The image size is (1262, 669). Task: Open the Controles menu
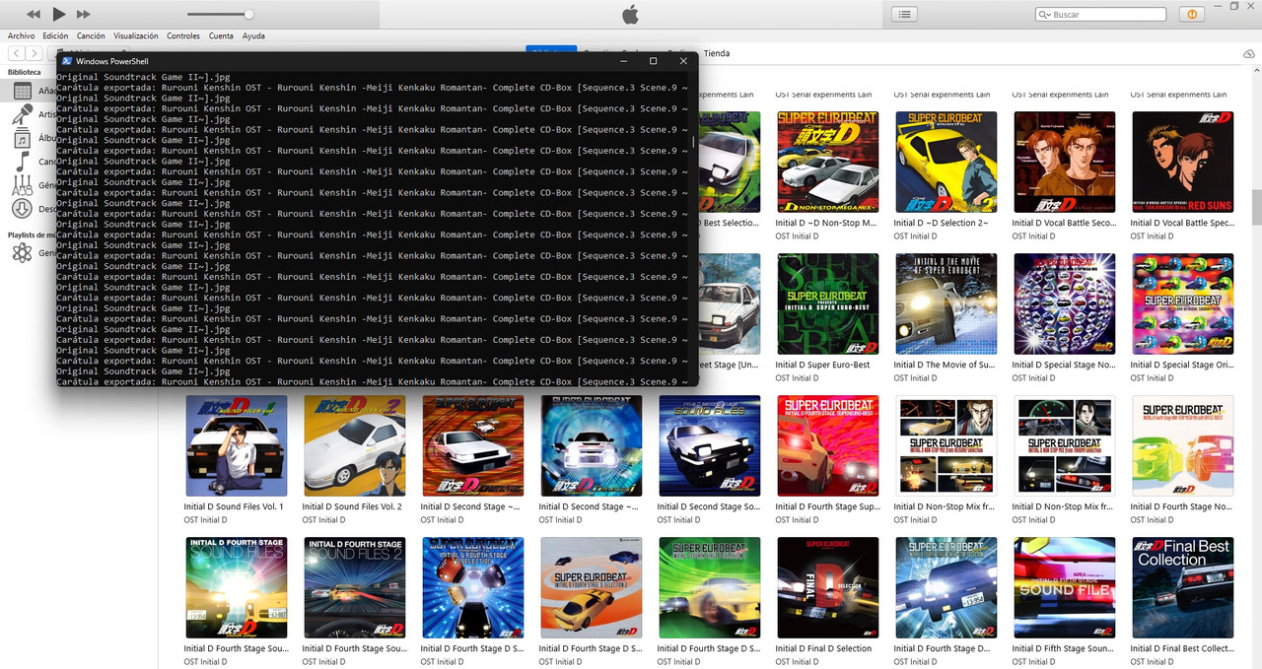tap(183, 35)
